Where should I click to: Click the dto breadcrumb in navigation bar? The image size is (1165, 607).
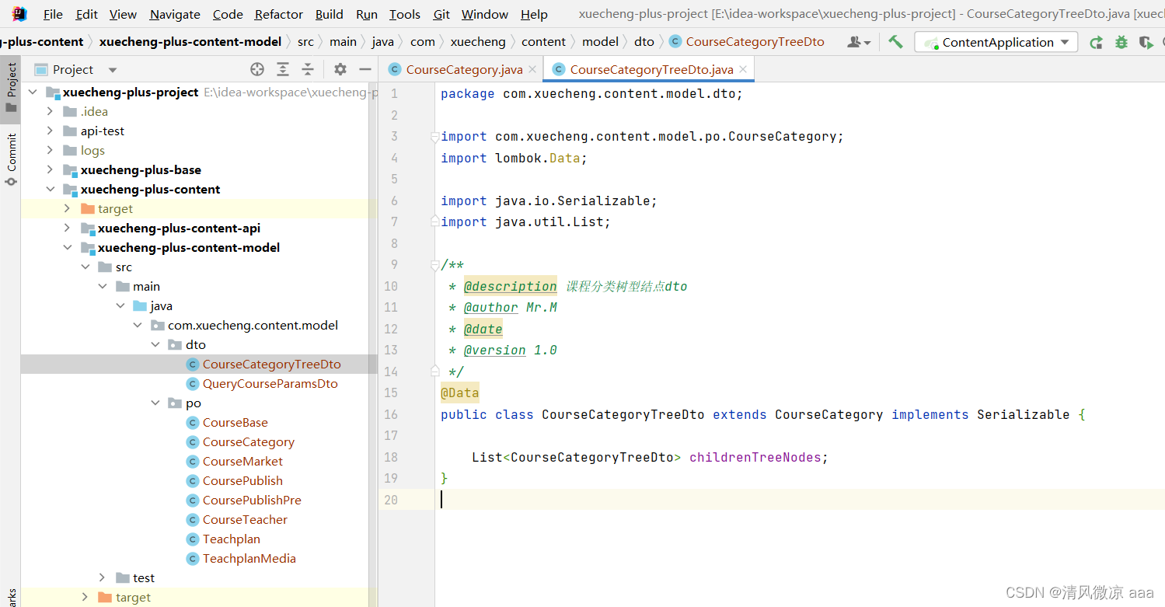(x=644, y=42)
